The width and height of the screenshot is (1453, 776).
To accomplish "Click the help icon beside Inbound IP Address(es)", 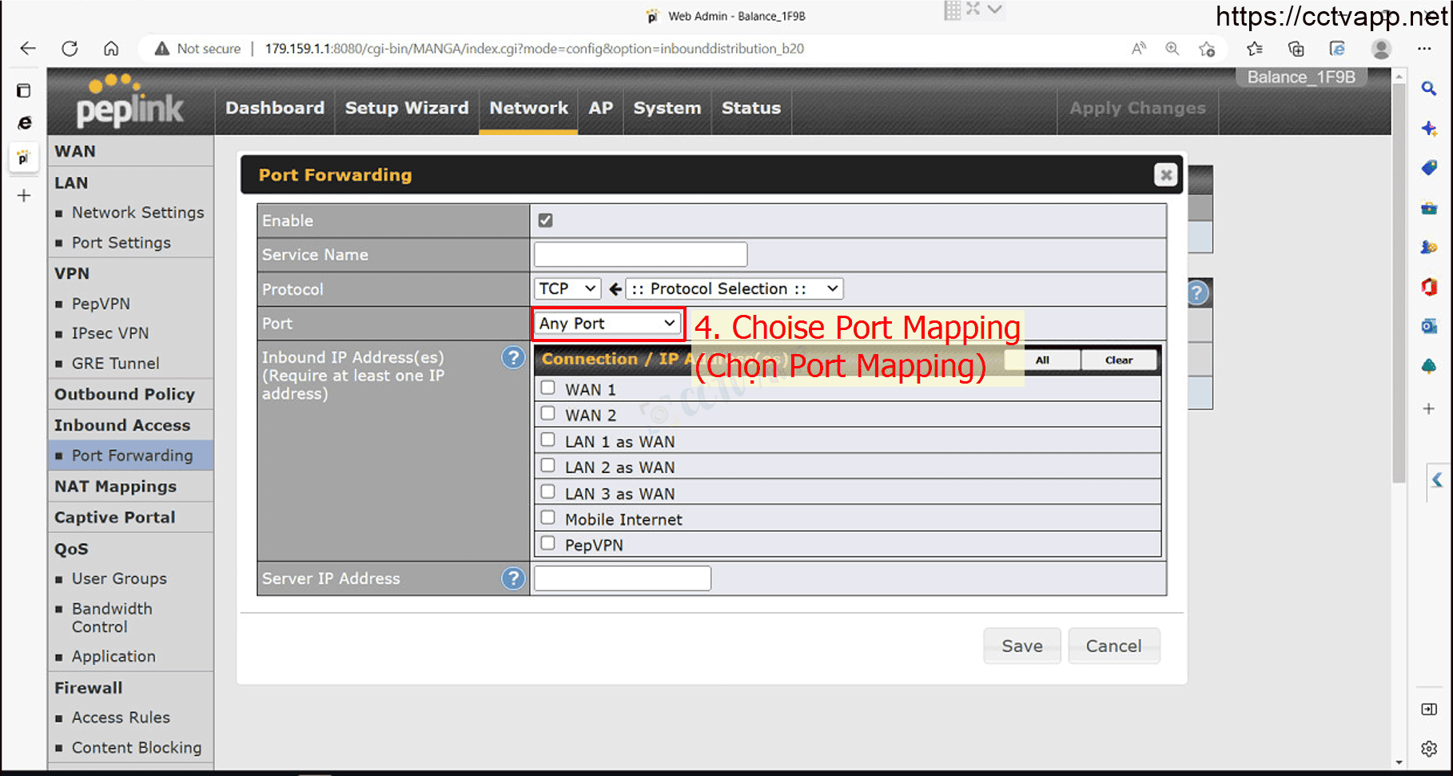I will coord(513,357).
